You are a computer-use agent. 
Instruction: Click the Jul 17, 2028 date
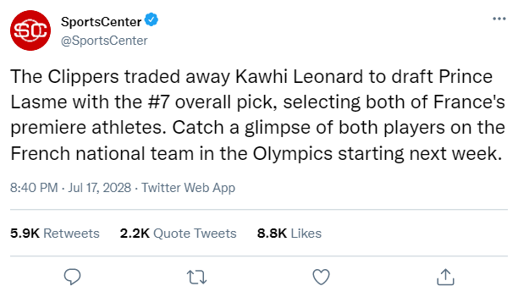tap(99, 188)
